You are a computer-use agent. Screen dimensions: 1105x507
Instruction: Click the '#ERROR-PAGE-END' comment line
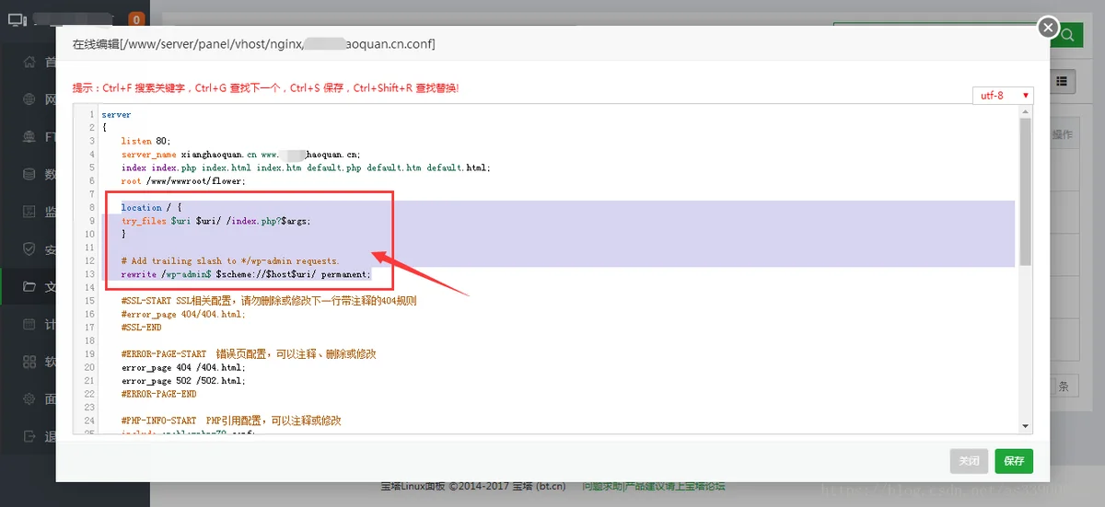click(x=158, y=394)
